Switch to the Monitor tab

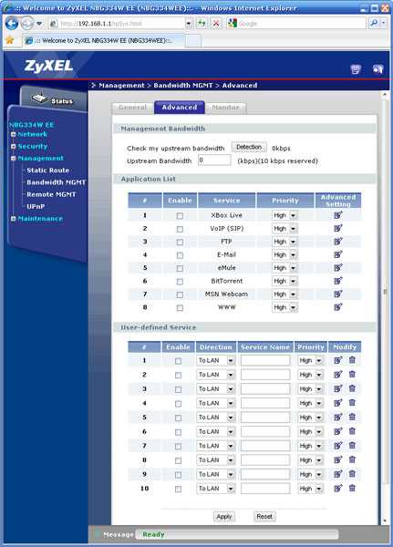pyautogui.click(x=226, y=108)
